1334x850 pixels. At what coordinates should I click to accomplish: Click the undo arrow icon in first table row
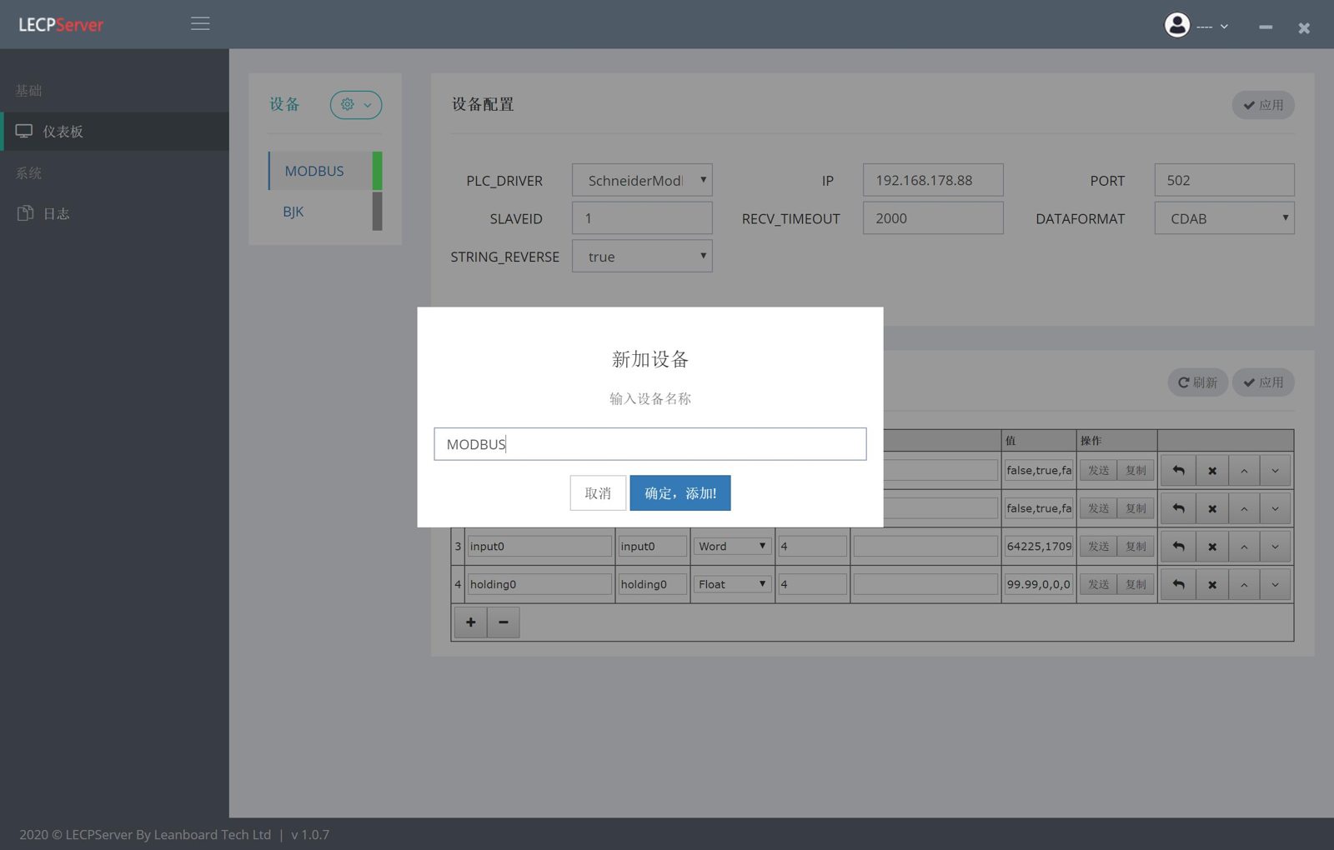[1178, 471]
